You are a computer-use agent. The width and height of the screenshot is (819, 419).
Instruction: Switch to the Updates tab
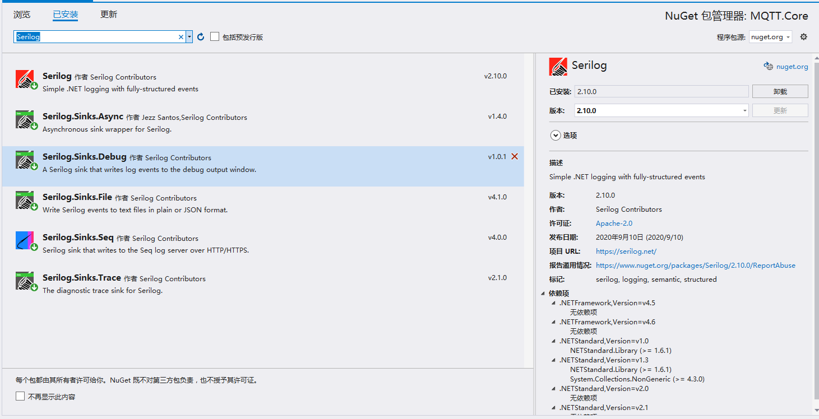[x=109, y=15]
